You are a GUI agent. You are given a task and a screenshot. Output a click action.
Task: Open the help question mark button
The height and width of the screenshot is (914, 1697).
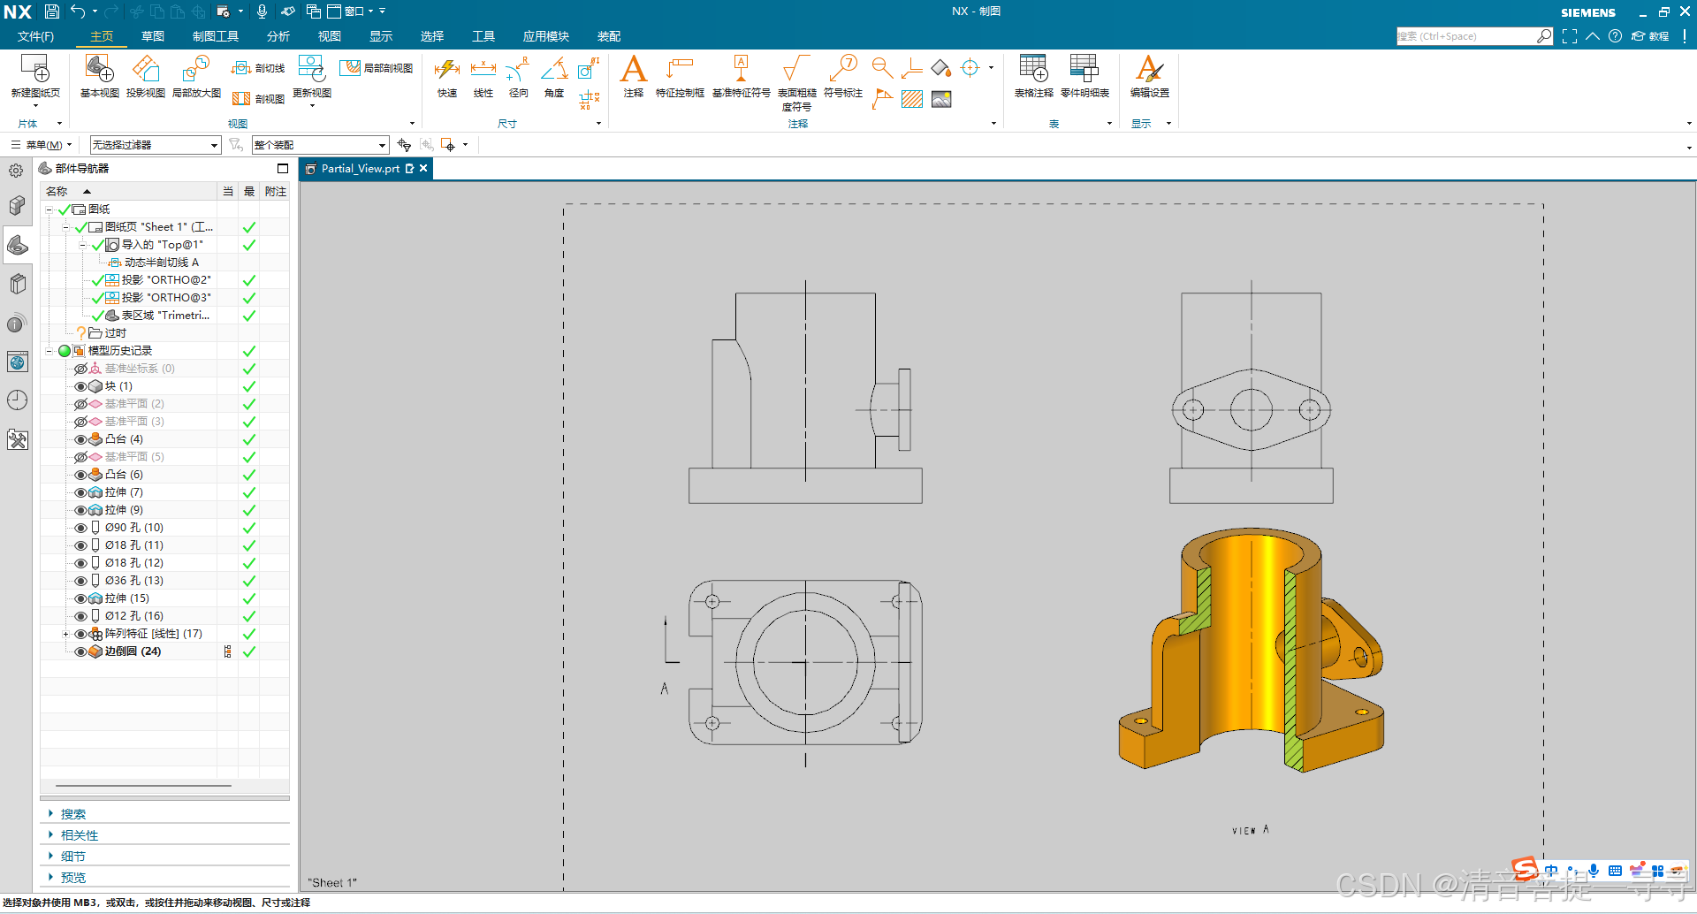click(1615, 36)
